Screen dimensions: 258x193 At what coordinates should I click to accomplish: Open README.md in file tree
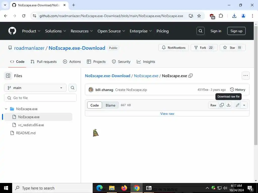[26, 133]
